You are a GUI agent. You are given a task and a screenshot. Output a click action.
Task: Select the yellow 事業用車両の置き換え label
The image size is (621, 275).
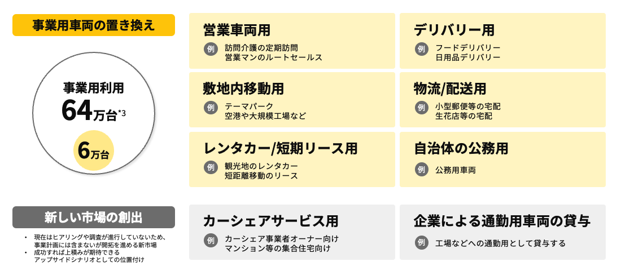[94, 25]
